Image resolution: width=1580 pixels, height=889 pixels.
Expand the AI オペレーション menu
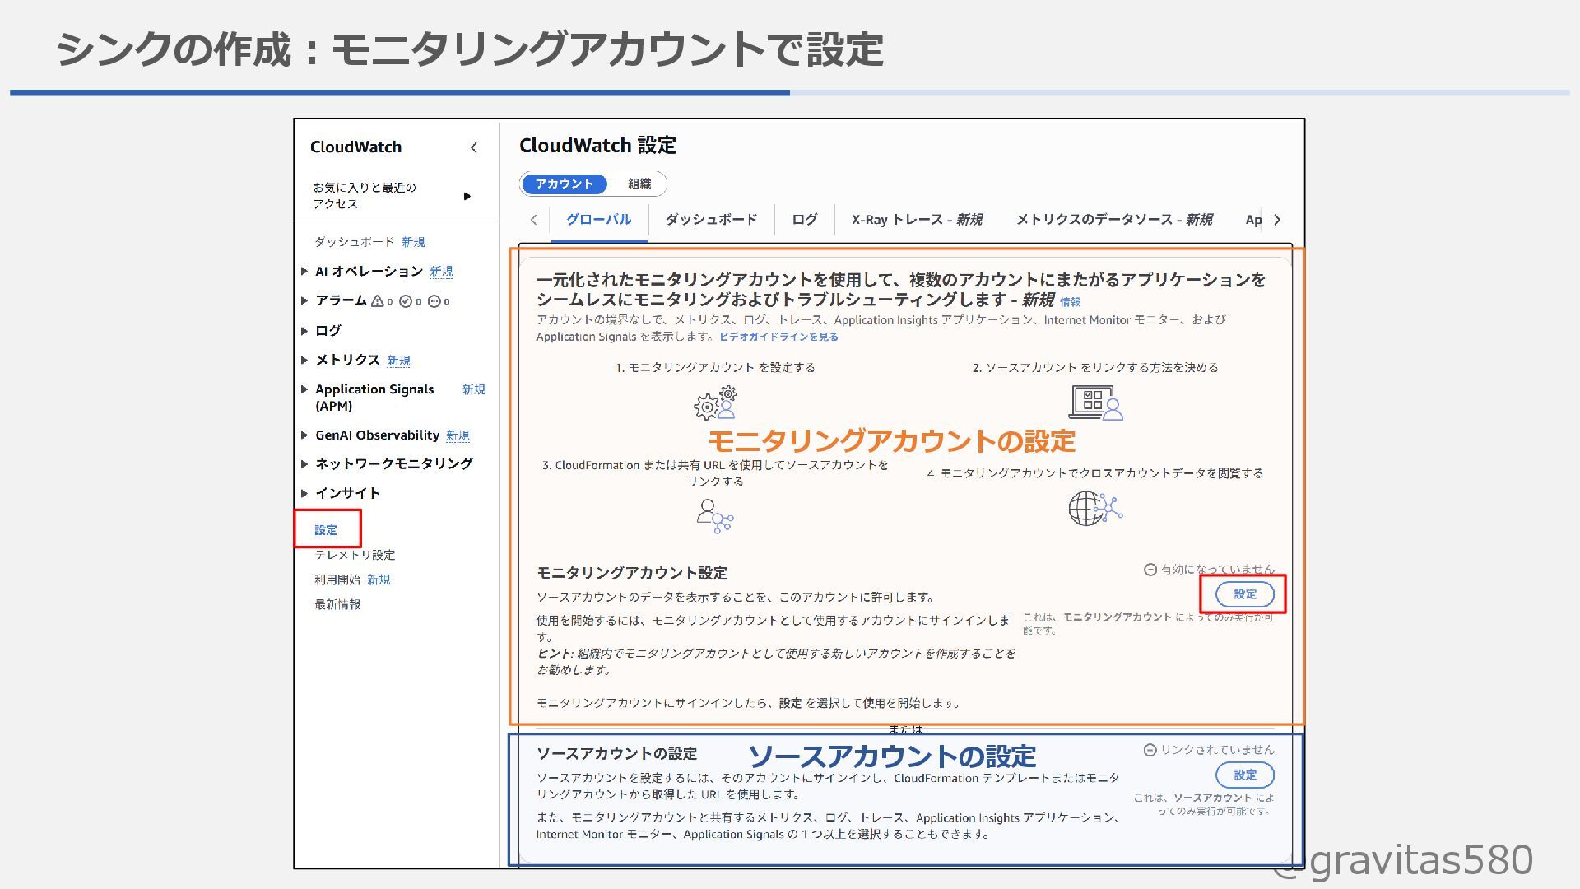point(304,272)
